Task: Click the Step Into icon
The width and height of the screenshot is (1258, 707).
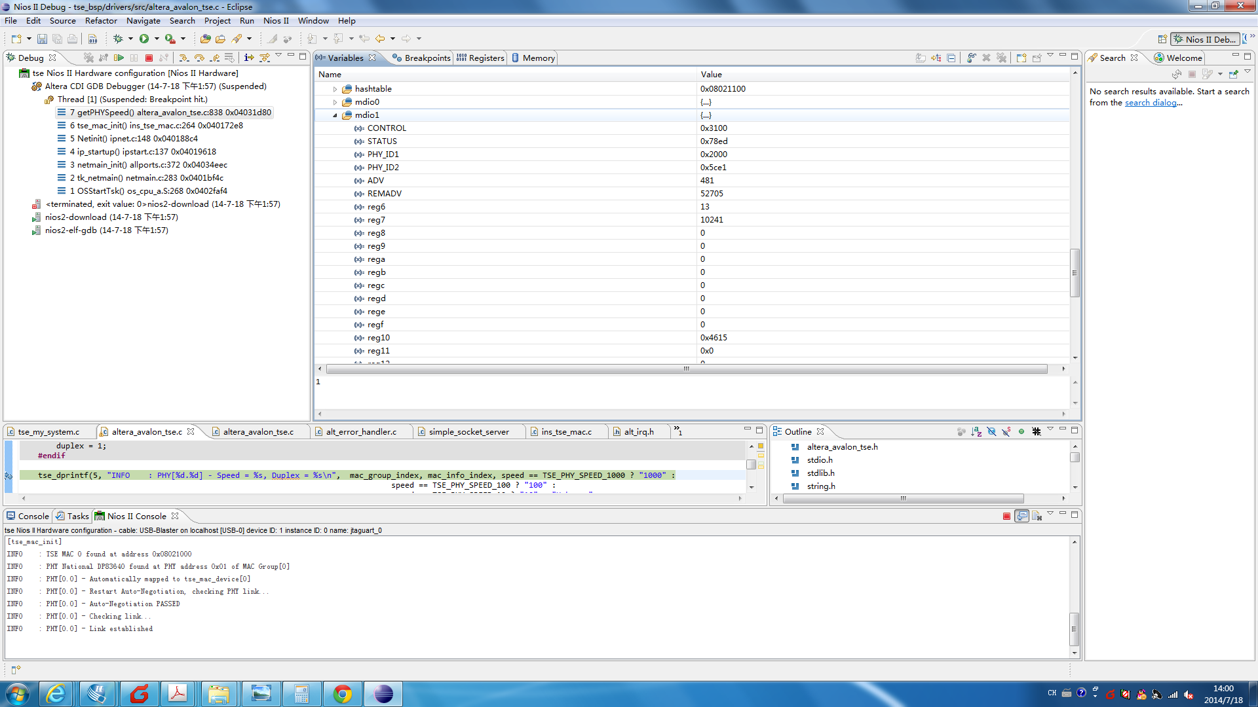Action: [184, 58]
